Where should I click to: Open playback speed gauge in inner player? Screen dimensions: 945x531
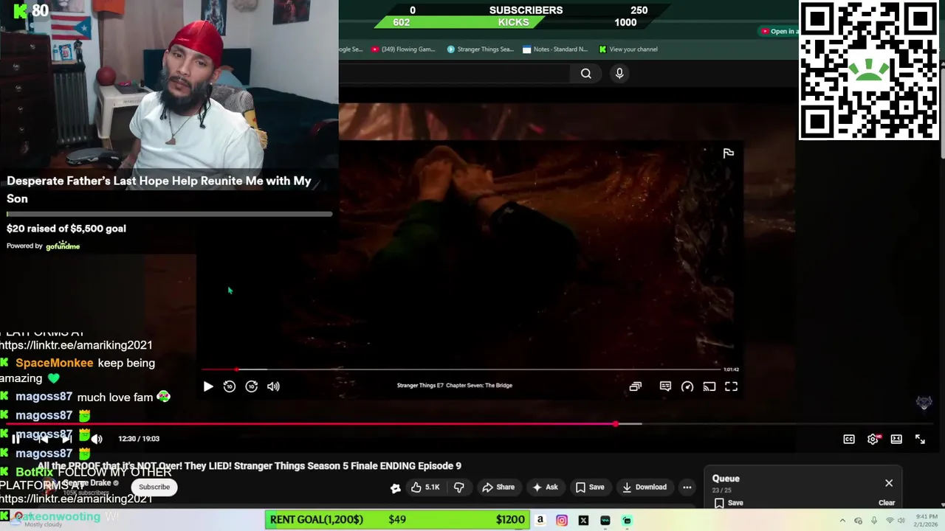687,386
